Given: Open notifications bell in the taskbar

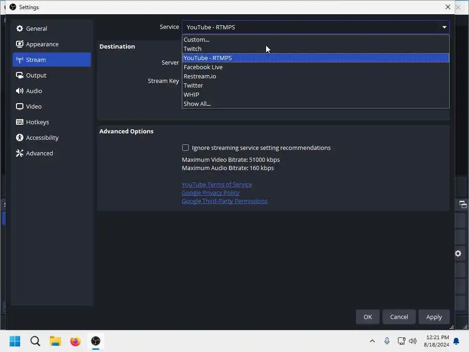Looking at the screenshot, I should click(x=457, y=341).
